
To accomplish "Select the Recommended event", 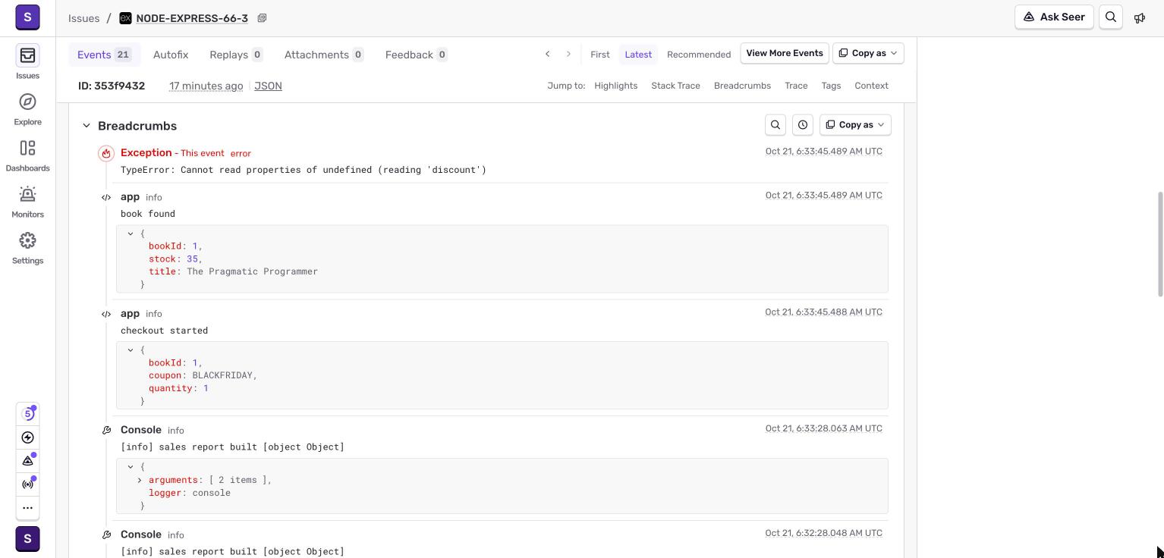I will (699, 54).
